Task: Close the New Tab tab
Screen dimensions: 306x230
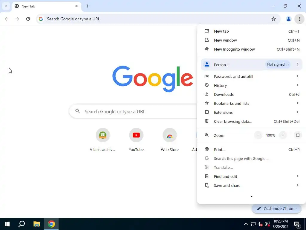Action: 76,6
